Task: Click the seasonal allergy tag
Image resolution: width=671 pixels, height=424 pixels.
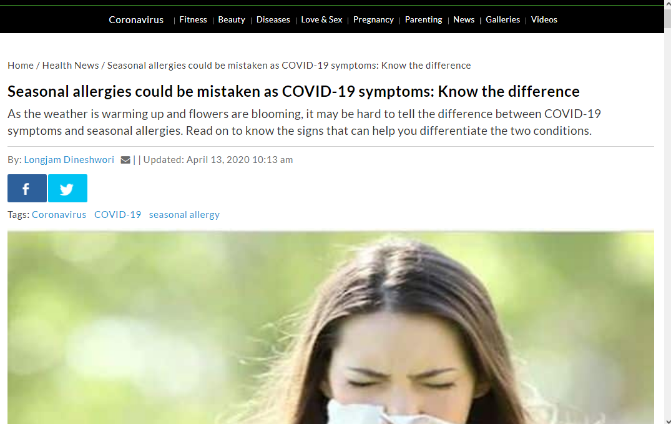Action: 184,215
